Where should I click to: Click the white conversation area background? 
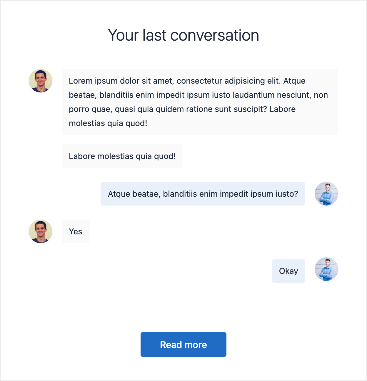(x=183, y=309)
